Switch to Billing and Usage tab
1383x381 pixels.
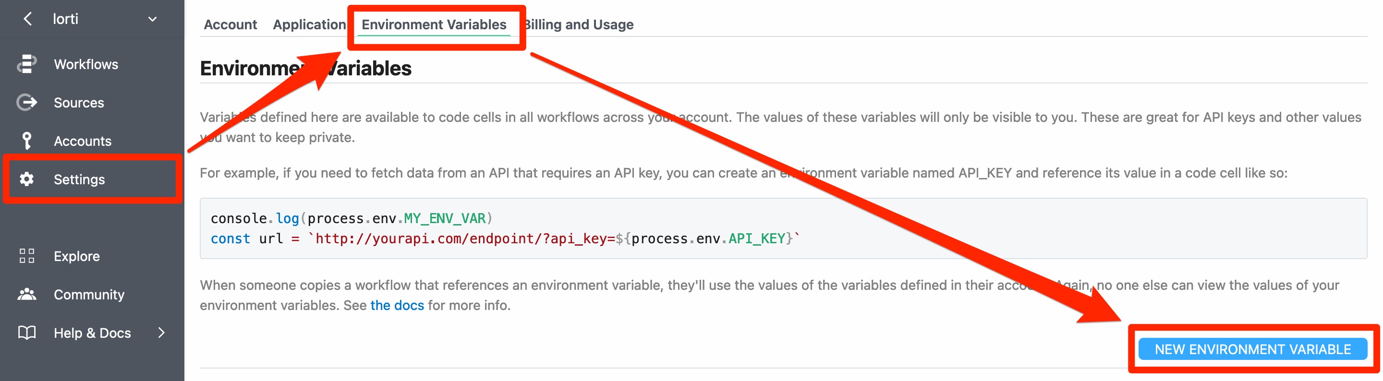pyautogui.click(x=580, y=24)
